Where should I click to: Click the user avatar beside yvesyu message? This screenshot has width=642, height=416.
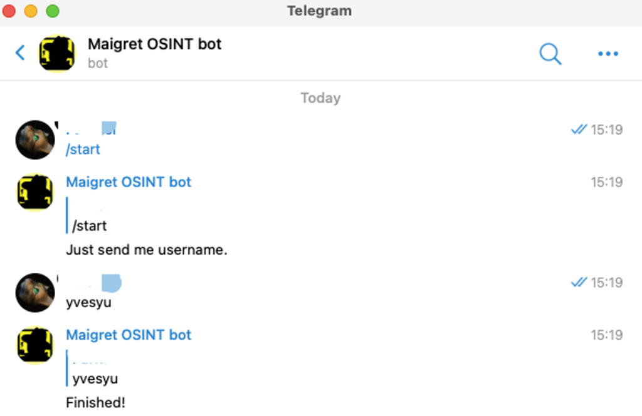35,293
